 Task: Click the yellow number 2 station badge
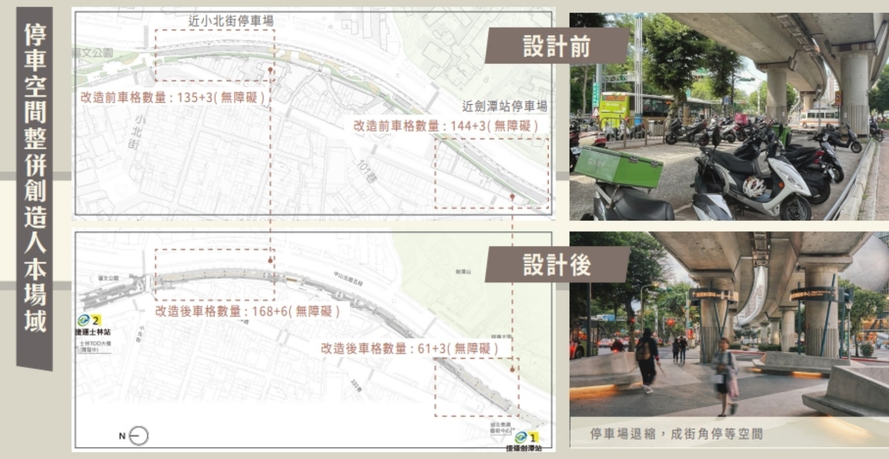click(x=96, y=321)
